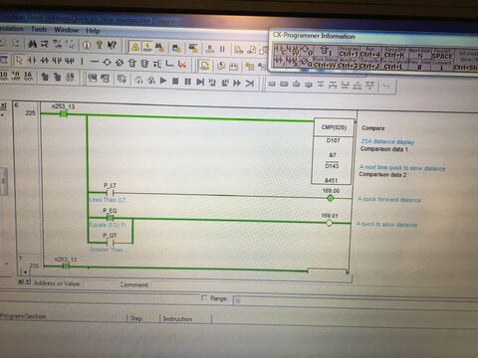The height and width of the screenshot is (358, 478).
Task: Click operand D143 in the compare block
Action: pyautogui.click(x=332, y=166)
